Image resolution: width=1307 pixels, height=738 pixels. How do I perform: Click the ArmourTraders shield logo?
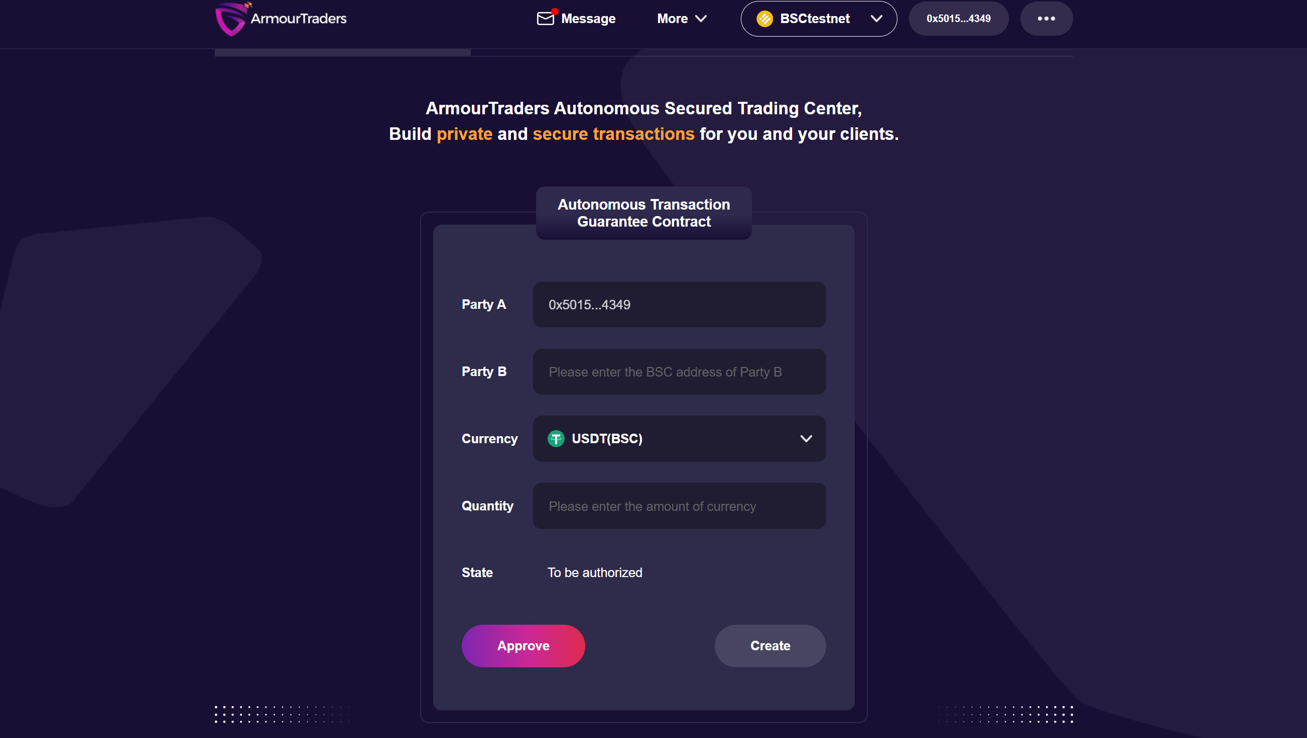click(231, 19)
